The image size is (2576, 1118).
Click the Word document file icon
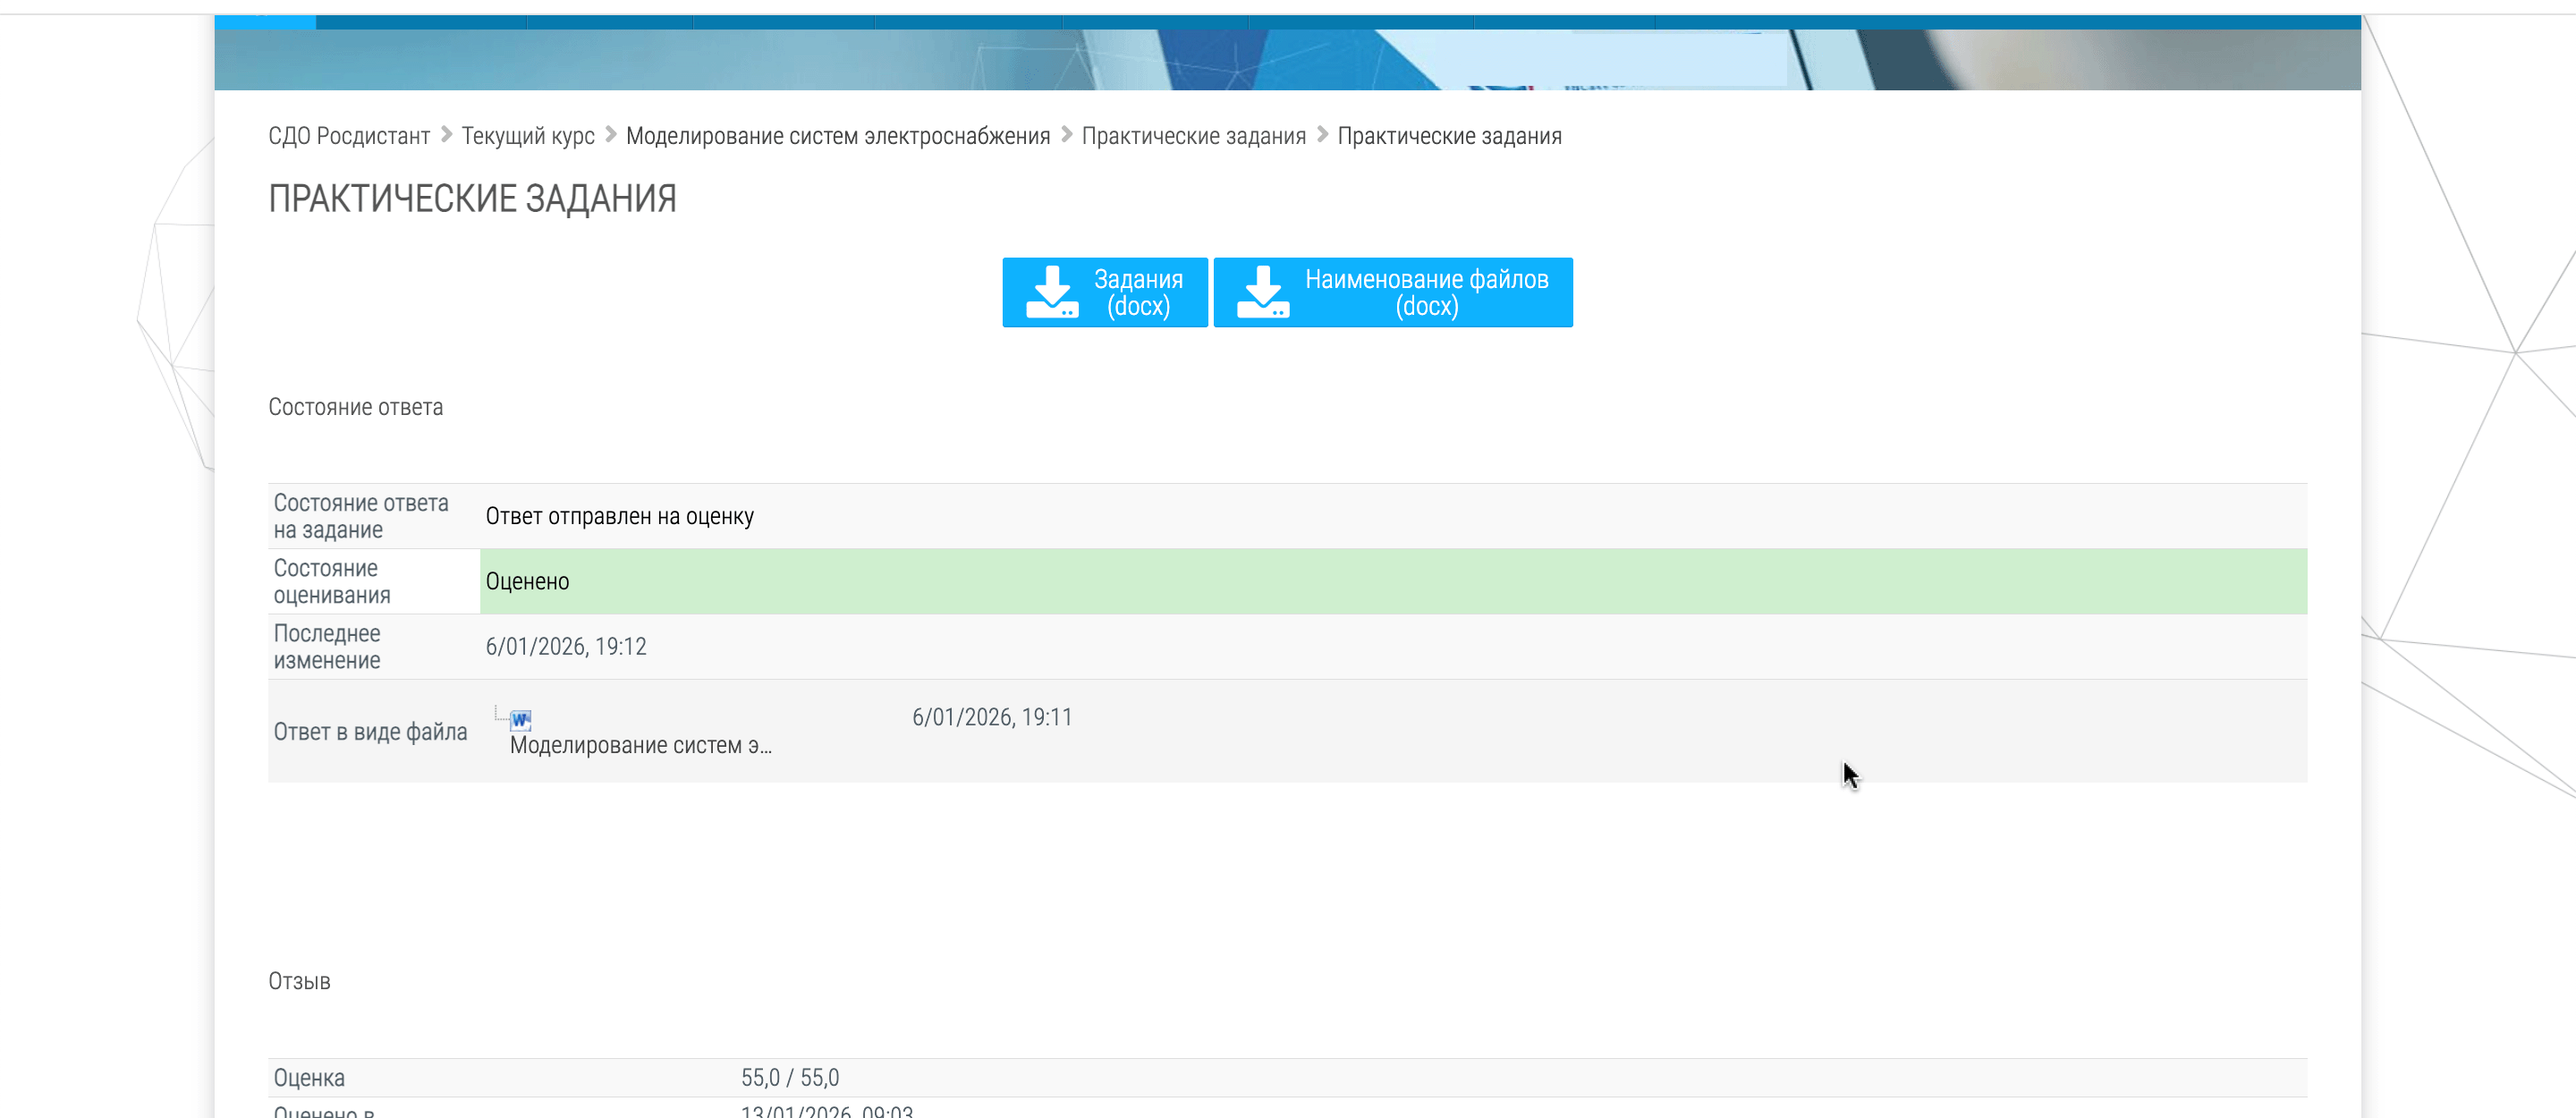click(x=520, y=719)
